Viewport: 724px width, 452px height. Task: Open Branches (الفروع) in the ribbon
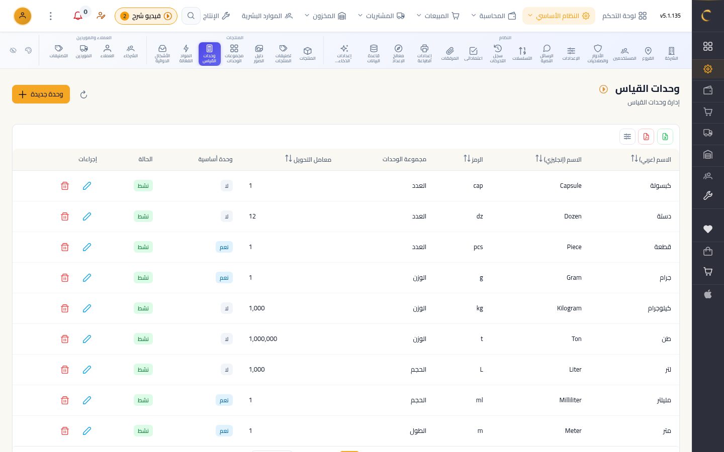coord(648,53)
